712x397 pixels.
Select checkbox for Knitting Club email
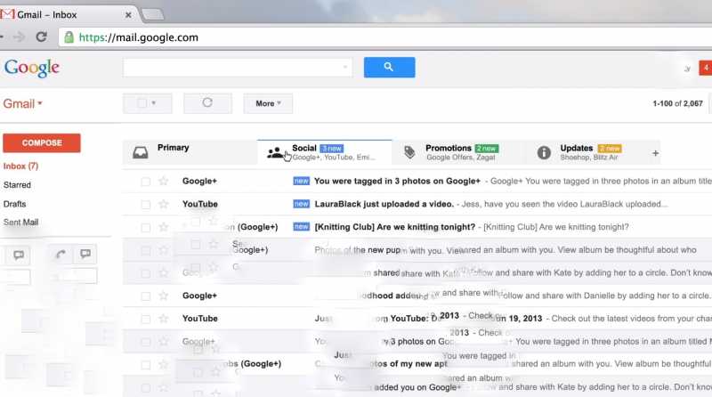145,228
